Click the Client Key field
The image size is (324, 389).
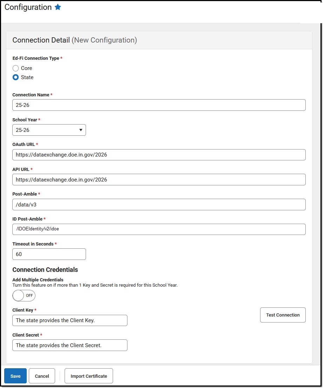coord(70,320)
